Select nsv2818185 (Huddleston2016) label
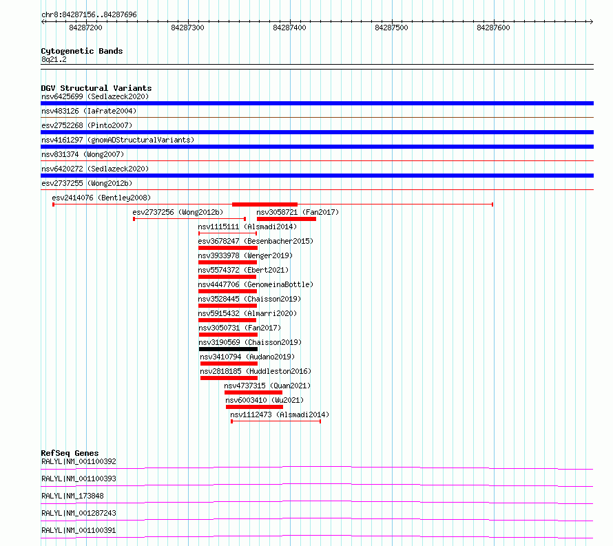 (256, 371)
